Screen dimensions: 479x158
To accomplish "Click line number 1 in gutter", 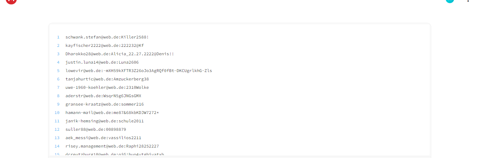I will (58, 37).
